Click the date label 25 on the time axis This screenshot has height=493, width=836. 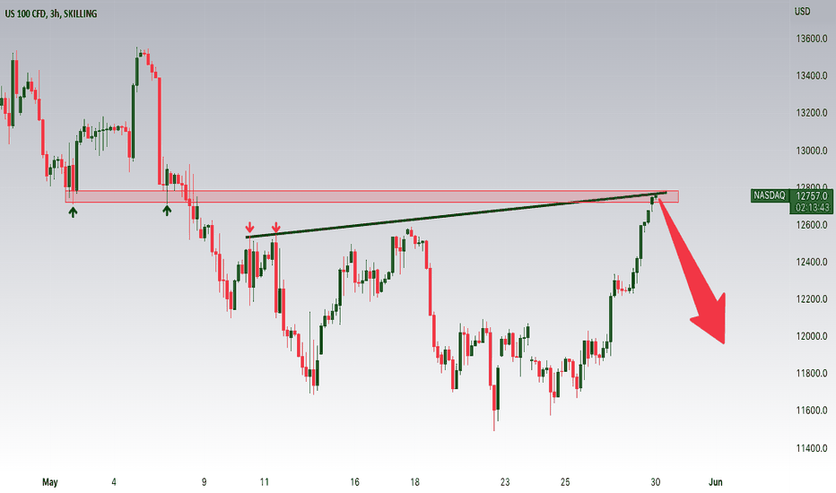click(565, 482)
